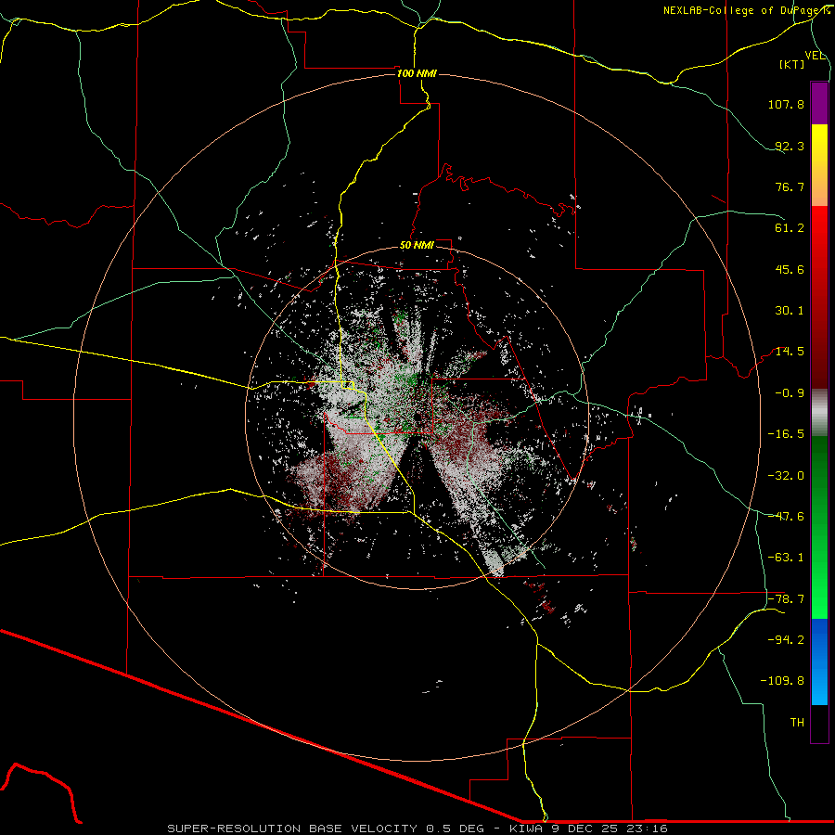Click the 61.2 value on velocity scale
This screenshot has height=835, width=835.
pyautogui.click(x=790, y=228)
